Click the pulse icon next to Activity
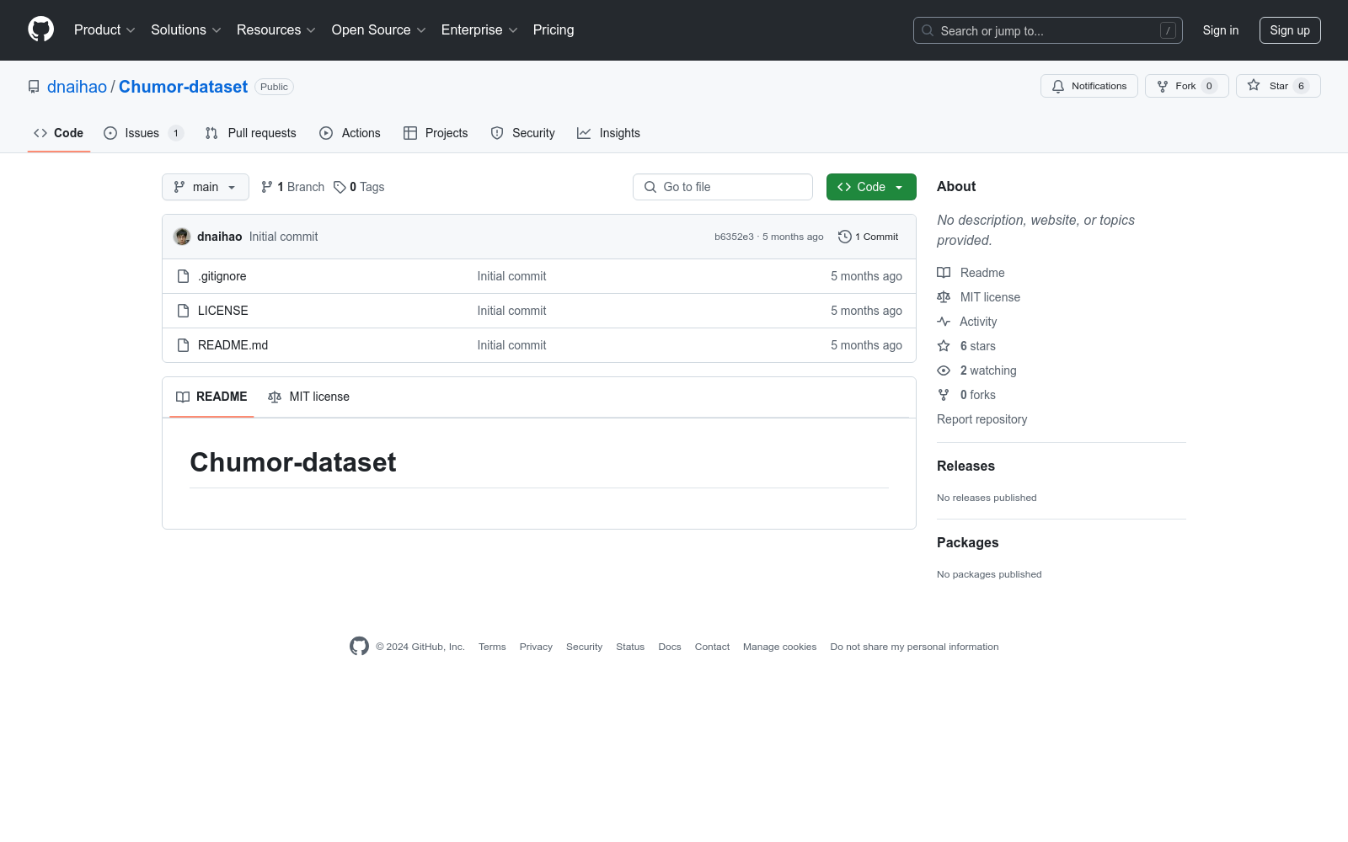This screenshot has height=842, width=1348. click(x=944, y=322)
